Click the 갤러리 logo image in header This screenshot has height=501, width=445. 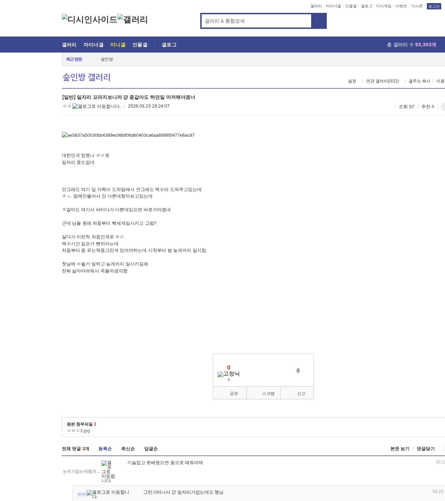click(x=132, y=19)
